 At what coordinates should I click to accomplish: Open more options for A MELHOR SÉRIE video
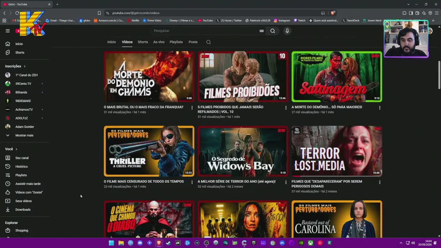[x=286, y=182]
